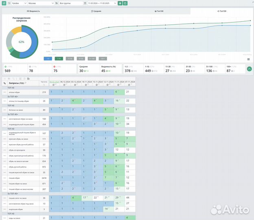
Task: Click the search icon next to Запросы
Action: click(26, 83)
